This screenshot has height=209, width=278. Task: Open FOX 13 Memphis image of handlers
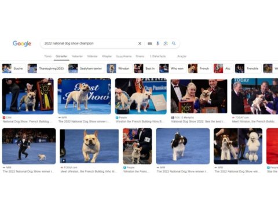point(199,96)
